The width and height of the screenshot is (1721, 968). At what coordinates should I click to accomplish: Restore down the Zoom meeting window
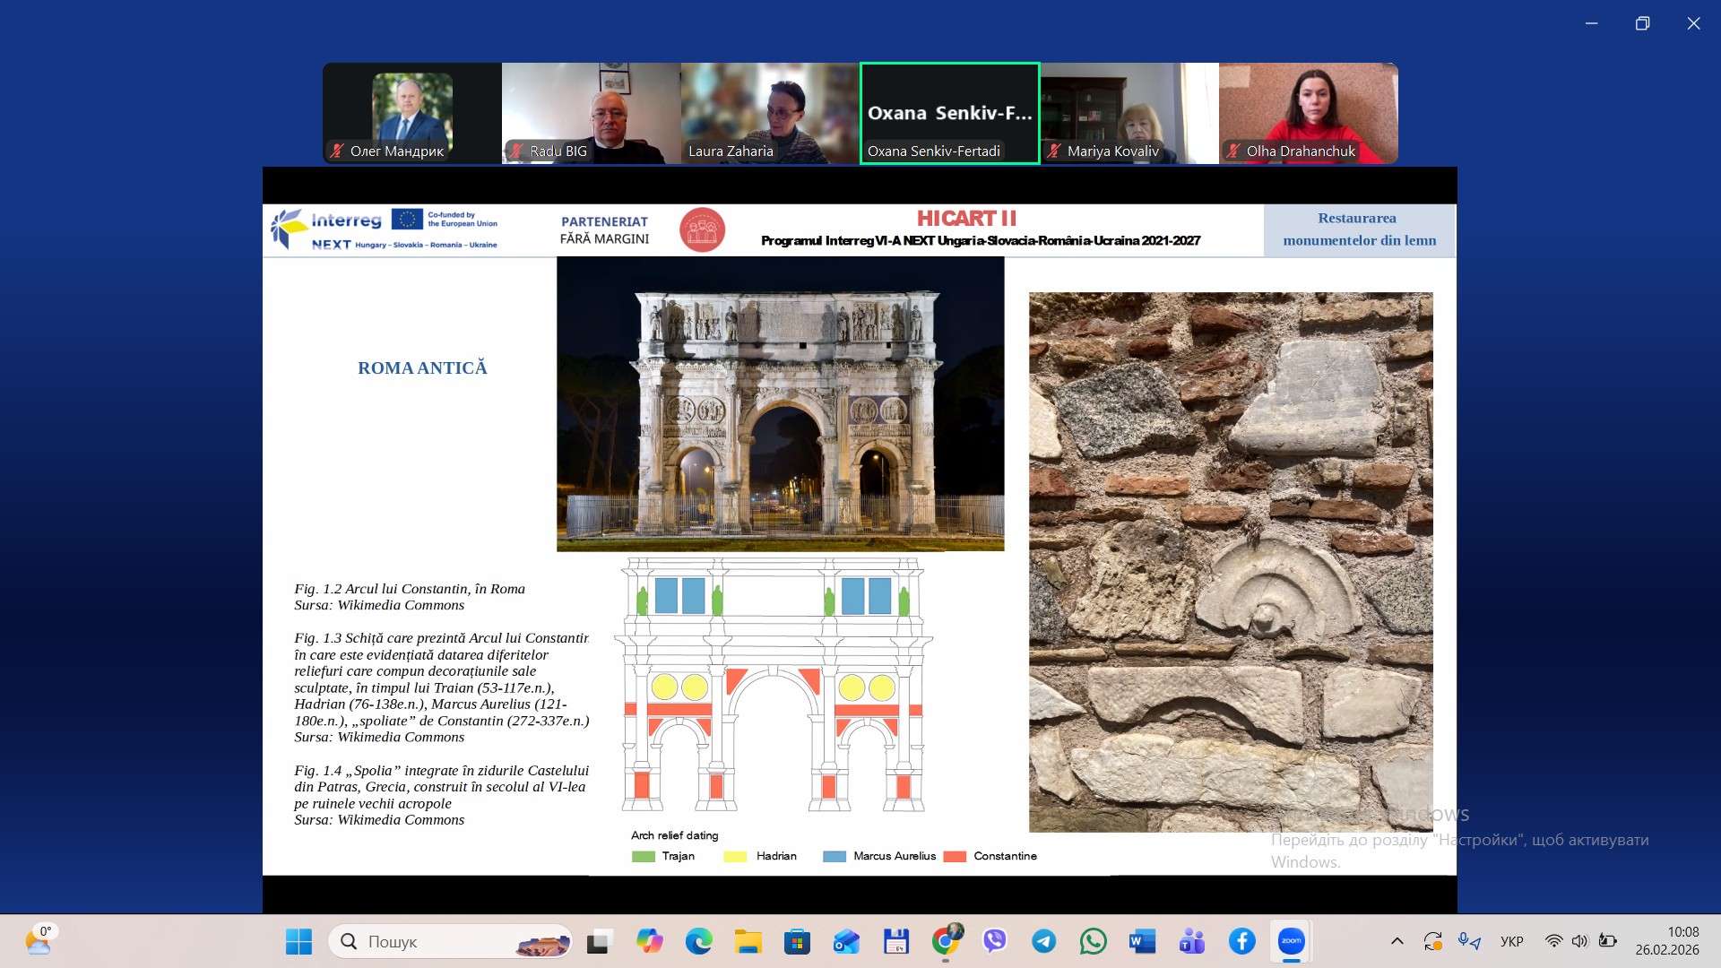(x=1642, y=23)
